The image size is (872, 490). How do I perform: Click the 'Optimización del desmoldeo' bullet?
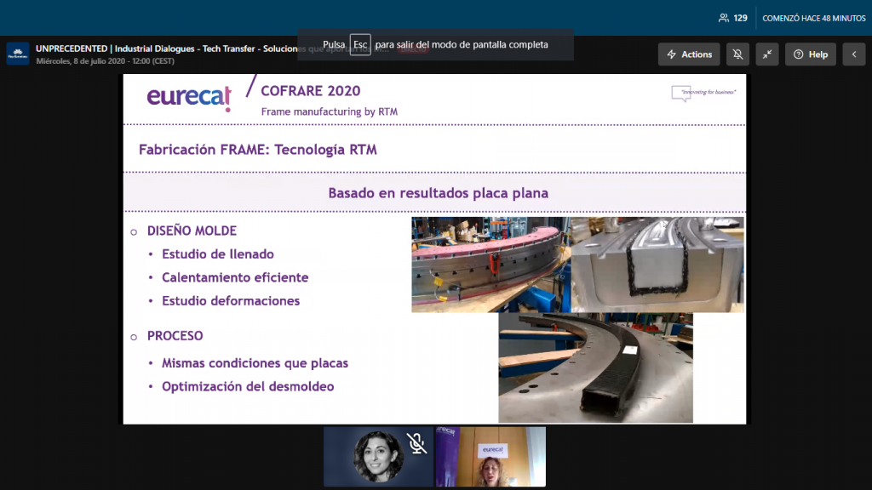248,386
